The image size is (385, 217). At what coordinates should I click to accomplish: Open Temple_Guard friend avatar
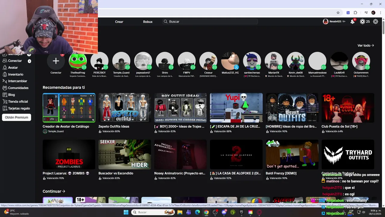click(x=121, y=61)
